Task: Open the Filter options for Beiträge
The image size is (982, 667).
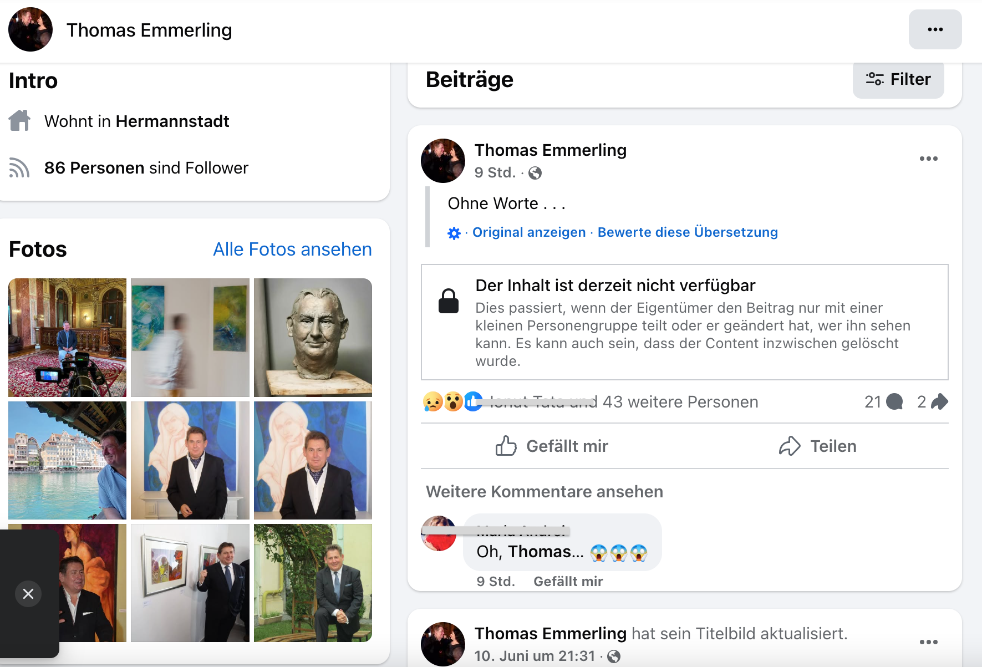Action: (x=898, y=79)
